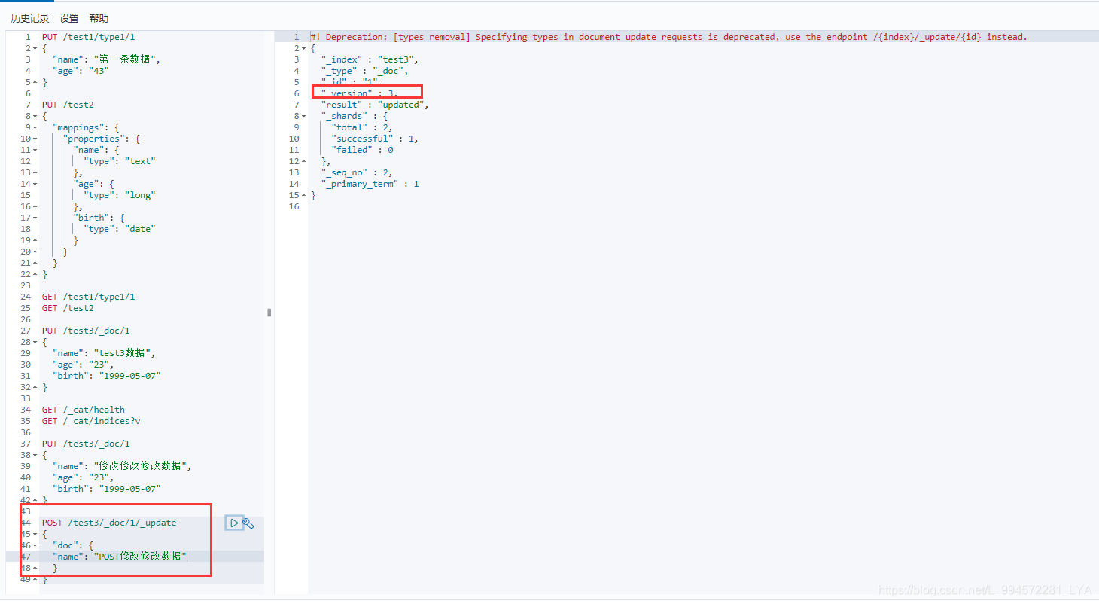Viewport: 1099px width, 604px height.
Task: Click "successful" : 1 in the response
Action: [x=375, y=139]
